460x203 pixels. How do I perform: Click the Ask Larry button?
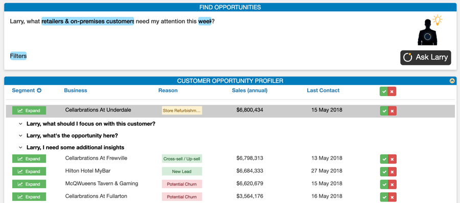(426, 57)
